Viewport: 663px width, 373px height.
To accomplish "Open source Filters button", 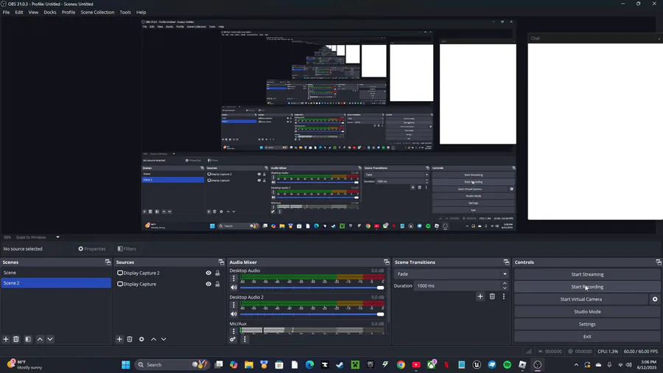I will [127, 248].
